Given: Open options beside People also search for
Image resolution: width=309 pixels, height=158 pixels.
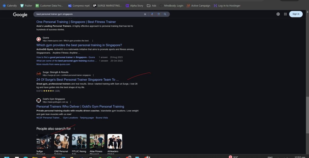Looking at the screenshot, I should point(74,129).
